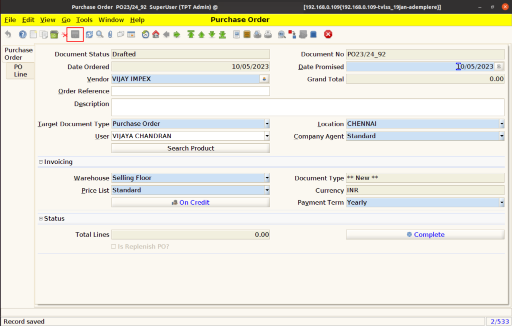Open the Help icon in toolbar
Image resolution: width=512 pixels, height=326 pixels.
(x=22, y=34)
